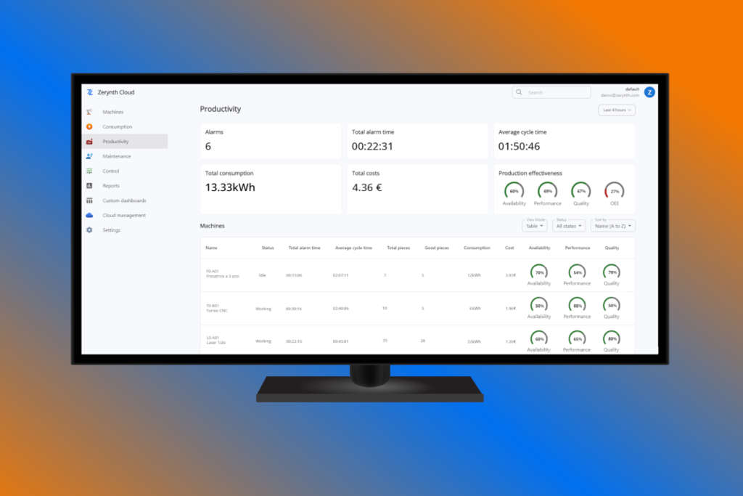This screenshot has width=743, height=496.
Task: Click the Zerynth Cloud logo icon
Action: (89, 92)
